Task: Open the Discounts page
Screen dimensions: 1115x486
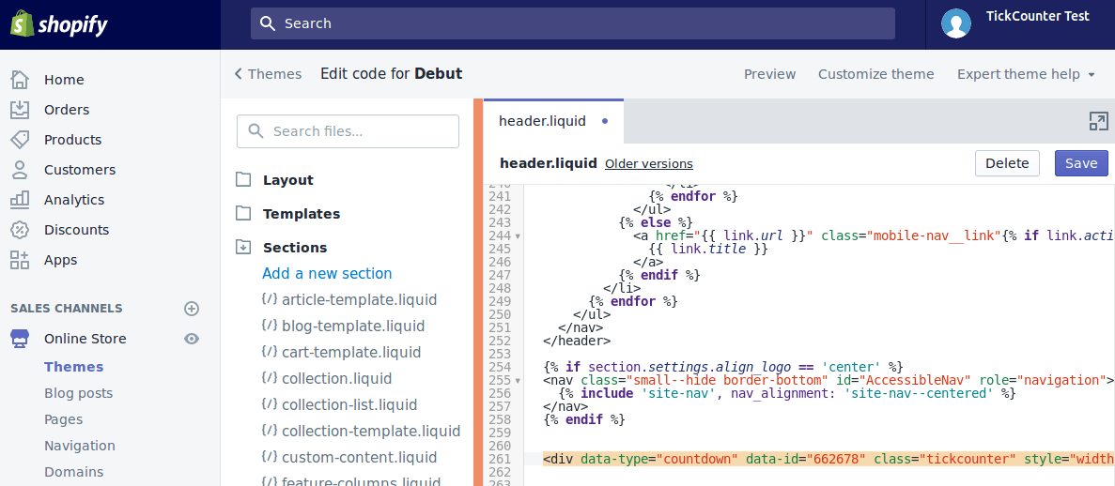Action: click(76, 230)
